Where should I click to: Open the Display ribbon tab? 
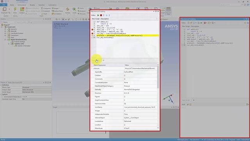point(32,5)
